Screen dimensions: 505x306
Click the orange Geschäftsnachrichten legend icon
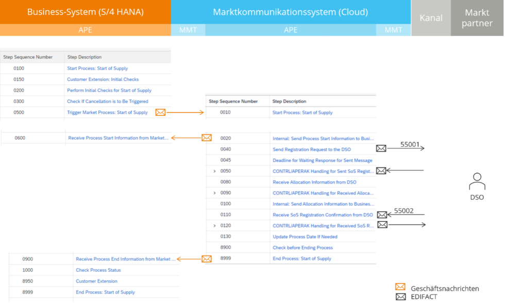pos(399,287)
